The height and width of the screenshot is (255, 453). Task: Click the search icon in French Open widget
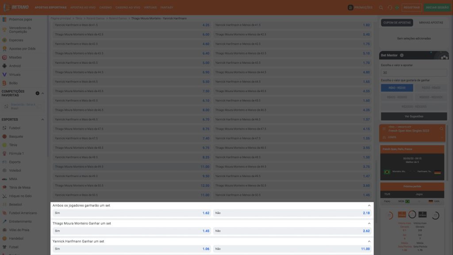pyautogui.click(x=441, y=129)
